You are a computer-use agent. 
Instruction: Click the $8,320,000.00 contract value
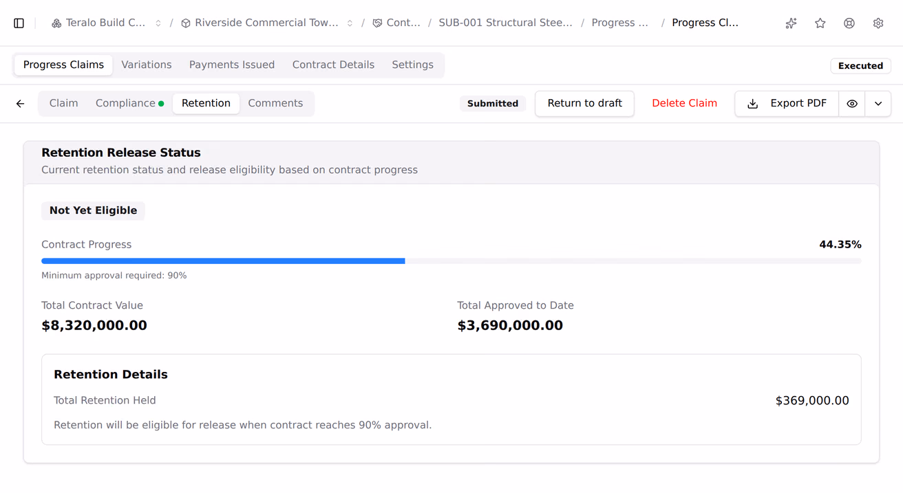(94, 326)
